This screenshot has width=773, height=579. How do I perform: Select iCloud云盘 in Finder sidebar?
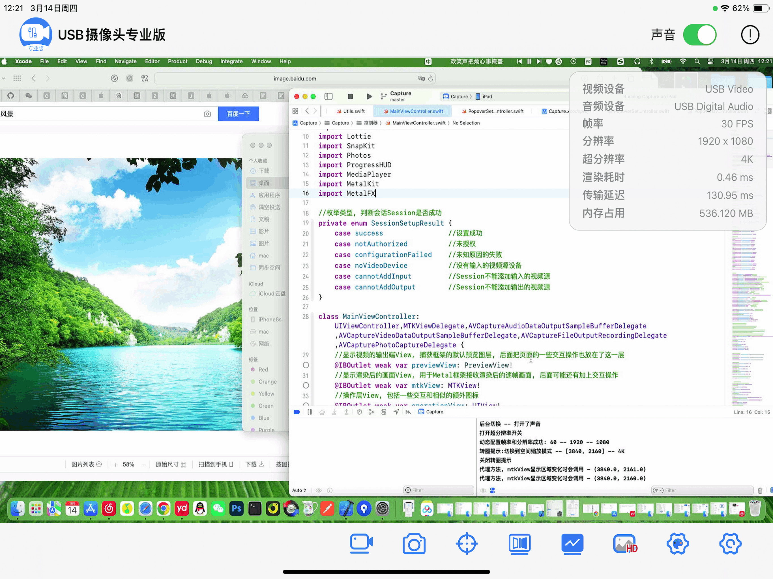pyautogui.click(x=268, y=294)
